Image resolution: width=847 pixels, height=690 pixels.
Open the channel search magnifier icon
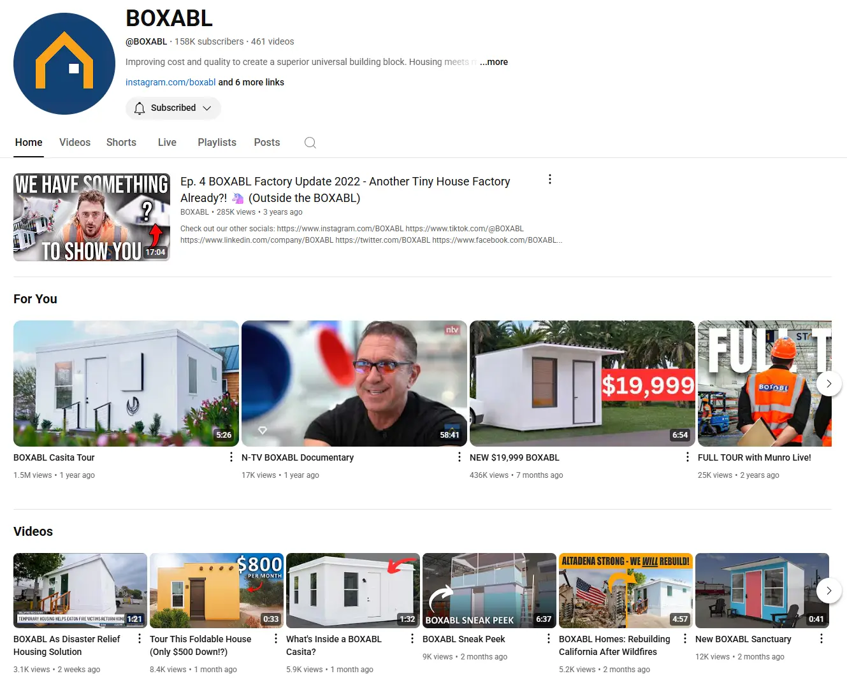tap(310, 143)
